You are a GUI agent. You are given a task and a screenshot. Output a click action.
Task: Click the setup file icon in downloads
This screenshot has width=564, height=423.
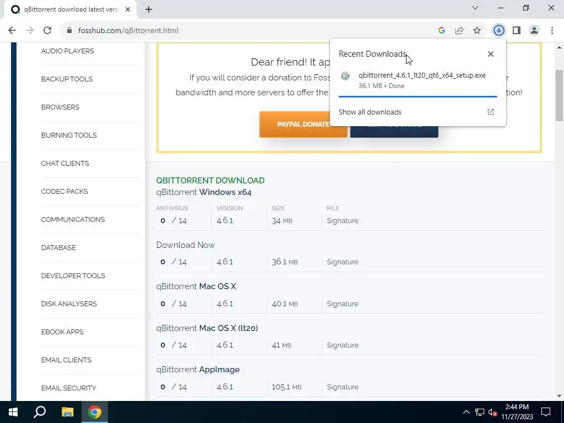click(x=345, y=76)
